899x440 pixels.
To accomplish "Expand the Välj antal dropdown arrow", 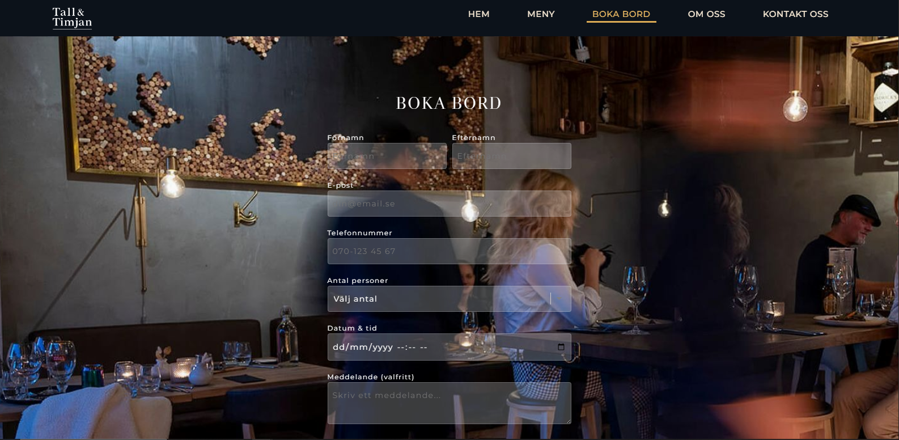I will [561, 299].
